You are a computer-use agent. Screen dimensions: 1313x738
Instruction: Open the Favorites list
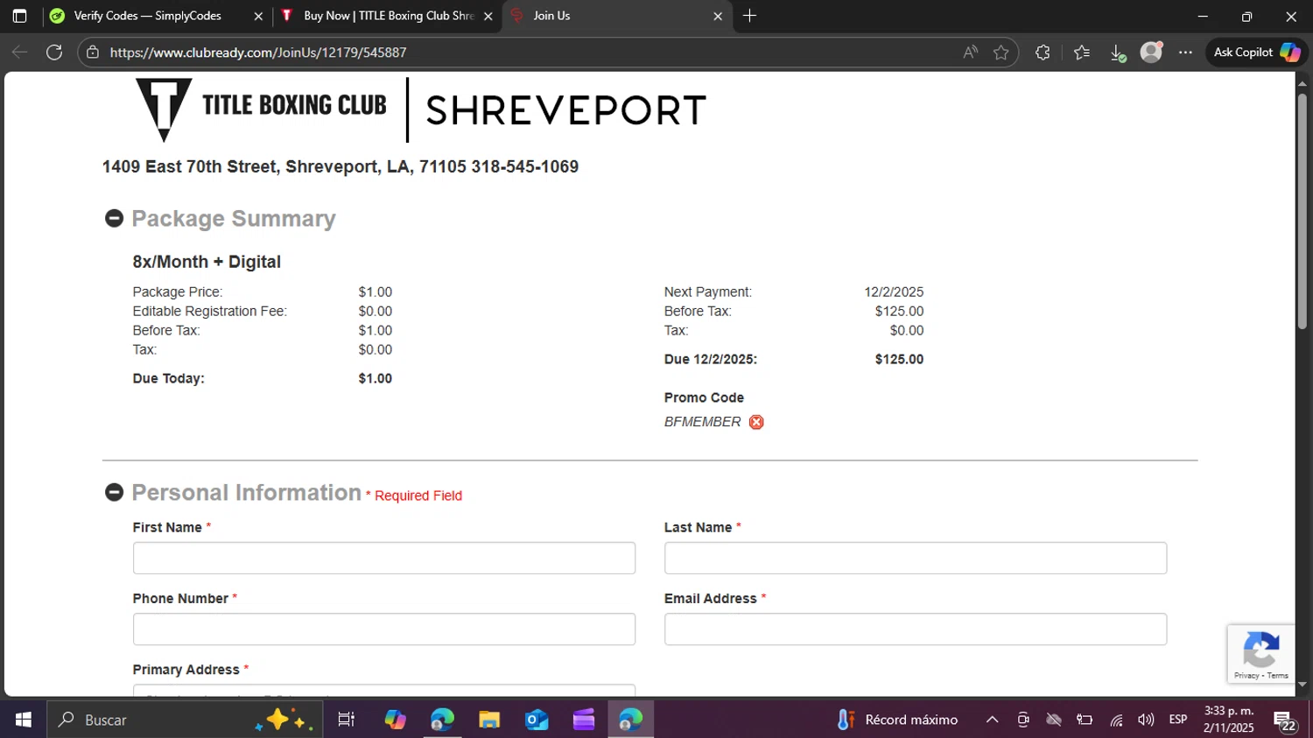[x=1082, y=53]
